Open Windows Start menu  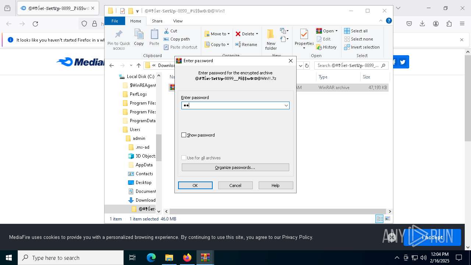9,258
